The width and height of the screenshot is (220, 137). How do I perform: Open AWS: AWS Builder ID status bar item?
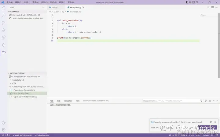click(22, 135)
